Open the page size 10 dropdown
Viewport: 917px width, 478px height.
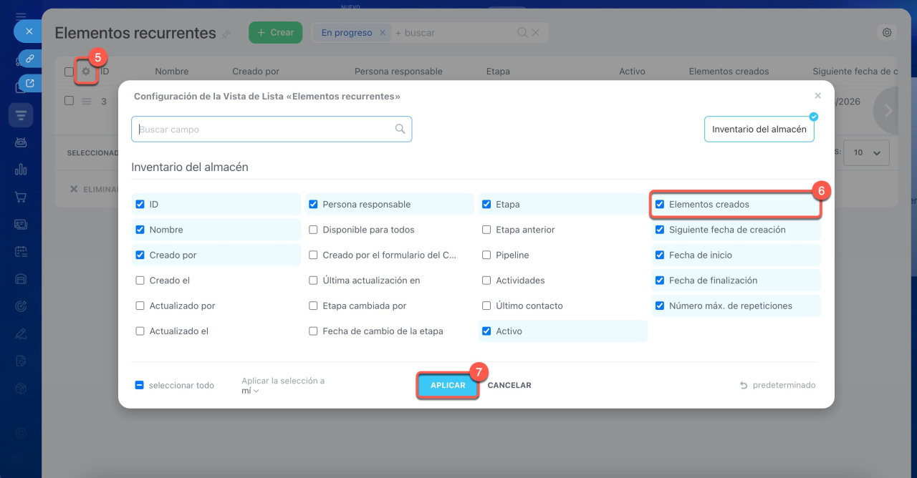[866, 153]
